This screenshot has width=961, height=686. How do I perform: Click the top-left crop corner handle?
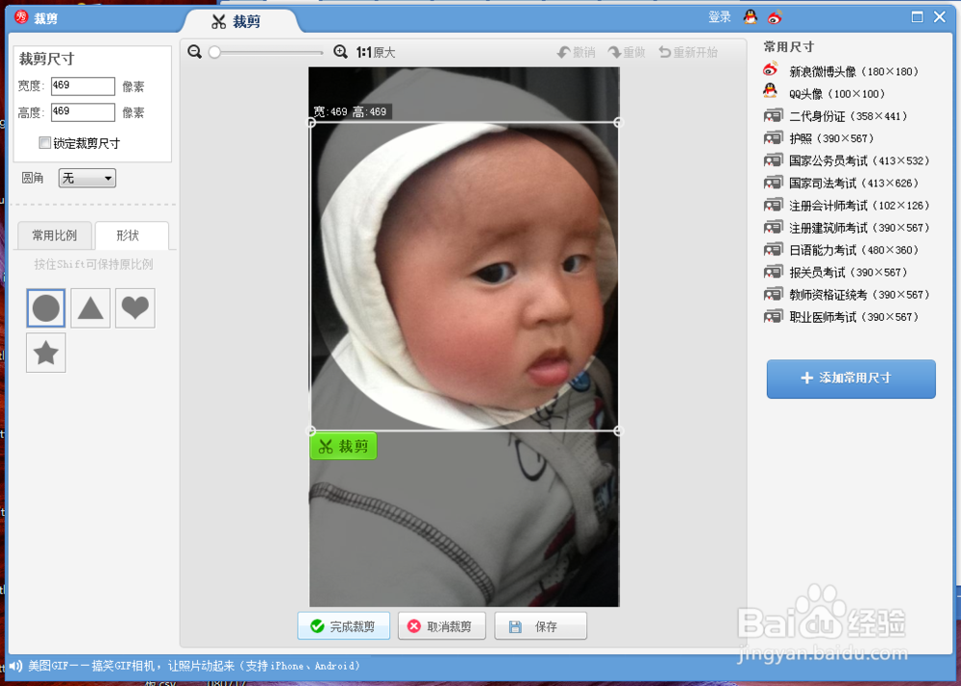click(311, 123)
